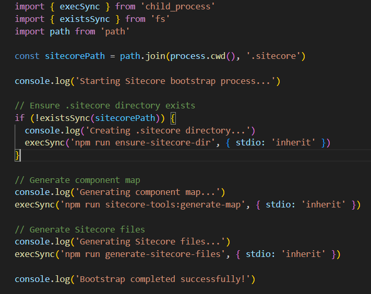
Task: Click the existsSync import identifier
Action: [x=85, y=19]
